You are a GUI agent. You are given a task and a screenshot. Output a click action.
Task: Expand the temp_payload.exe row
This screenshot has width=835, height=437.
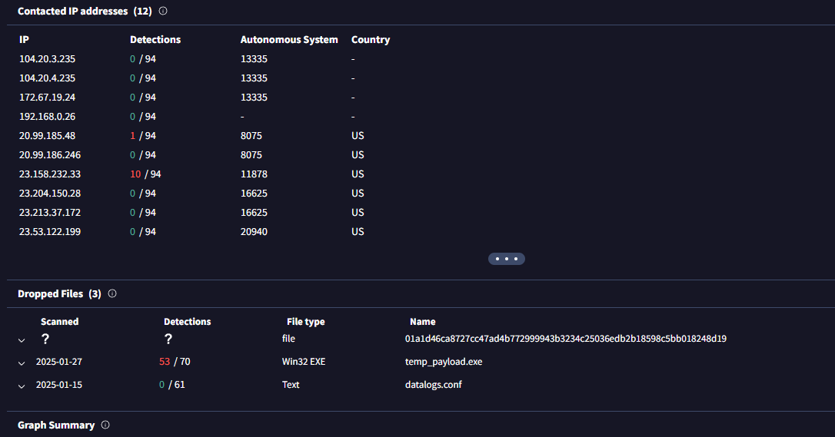(x=22, y=363)
